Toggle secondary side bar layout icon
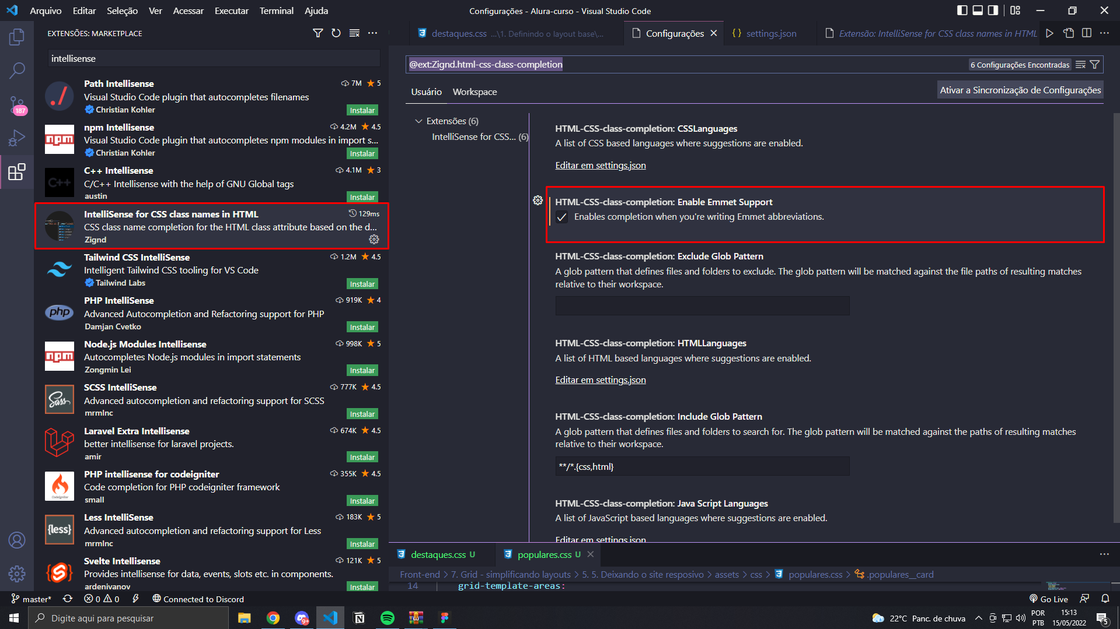This screenshot has width=1120, height=629. [993, 10]
